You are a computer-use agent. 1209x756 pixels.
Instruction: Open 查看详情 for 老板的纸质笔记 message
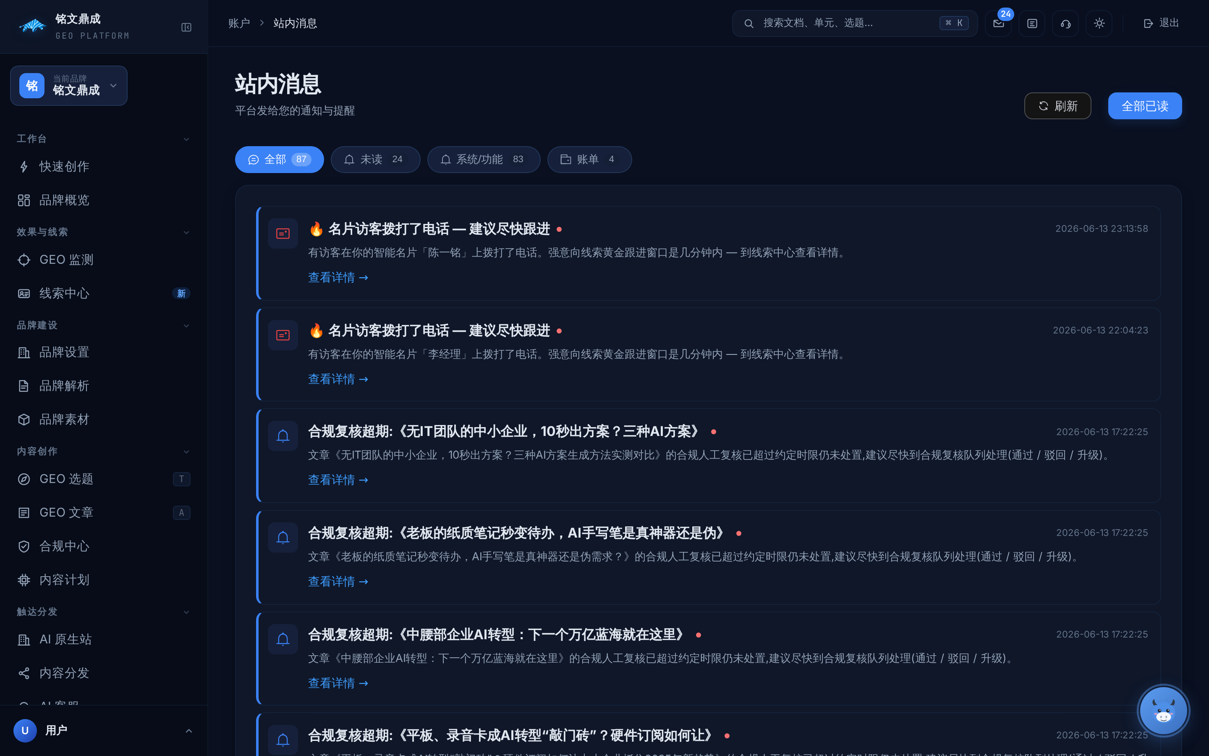point(338,582)
